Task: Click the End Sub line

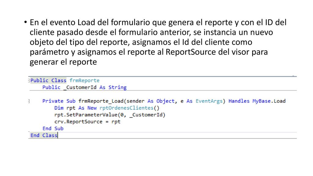Action: coord(53,129)
